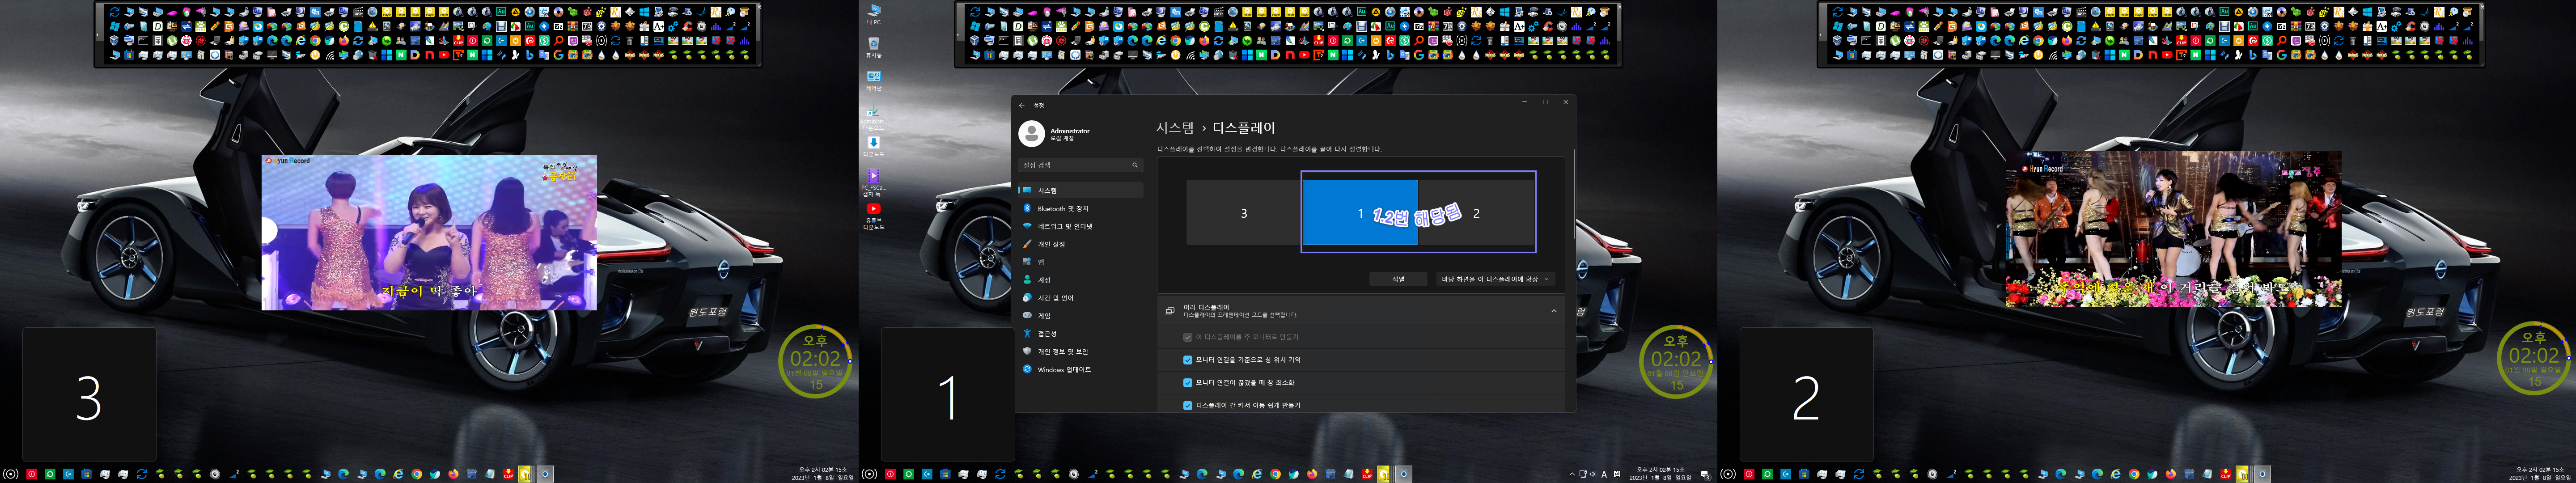Click the clock on right monitor taskbar
Viewport: 2576px width, 483px height.
pyautogui.click(x=2541, y=474)
